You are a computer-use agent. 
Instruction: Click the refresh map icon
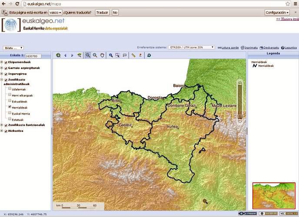pyautogui.click(x=149, y=55)
